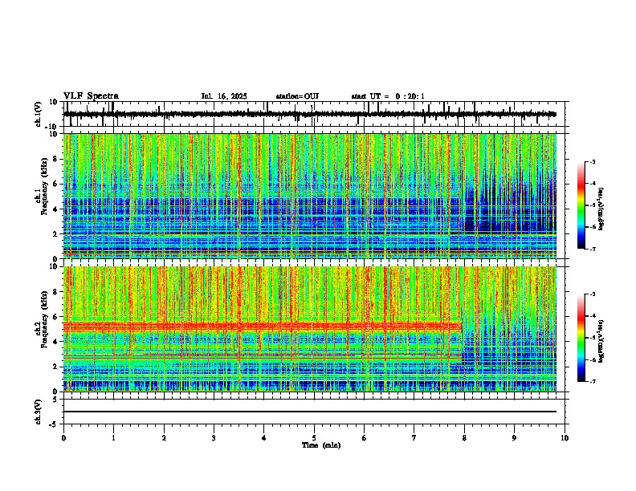This screenshot has height=491, width=636.
Task: Click the "2" kHz tick on ch.2 frequency axis
Action: click(56, 367)
